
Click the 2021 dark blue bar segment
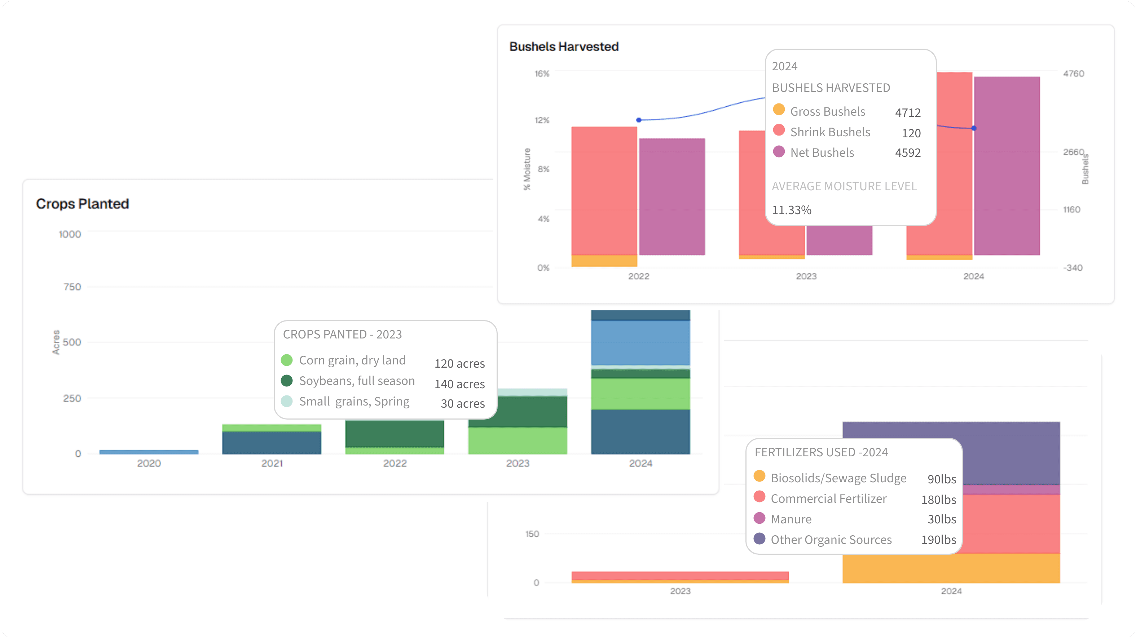pyautogui.click(x=271, y=443)
